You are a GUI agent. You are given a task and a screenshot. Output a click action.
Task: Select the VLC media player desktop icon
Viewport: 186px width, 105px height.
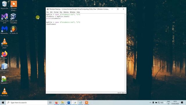(5, 43)
